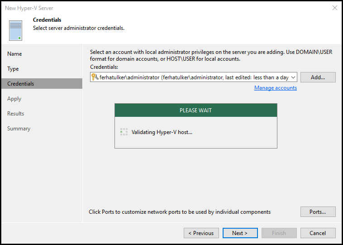
Task: Click the server icon in the header
Action: (15, 30)
